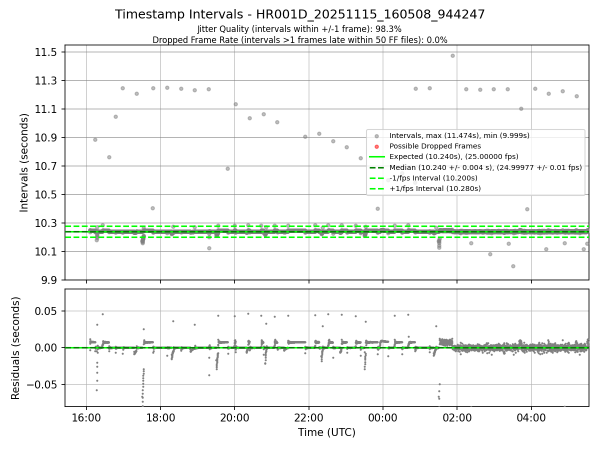The width and height of the screenshot is (600, 450).
Task: Click the lowest interval data point near 10.0 seconds
Action: pos(513,266)
